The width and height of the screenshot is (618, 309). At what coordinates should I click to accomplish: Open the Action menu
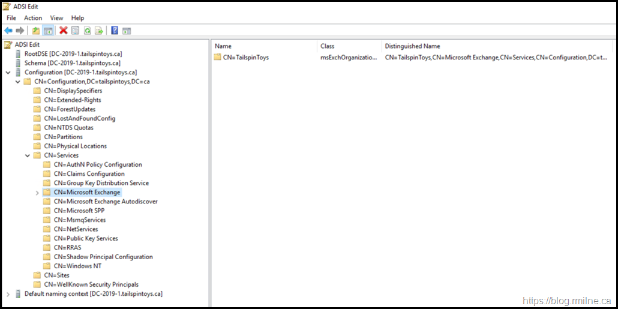(33, 18)
